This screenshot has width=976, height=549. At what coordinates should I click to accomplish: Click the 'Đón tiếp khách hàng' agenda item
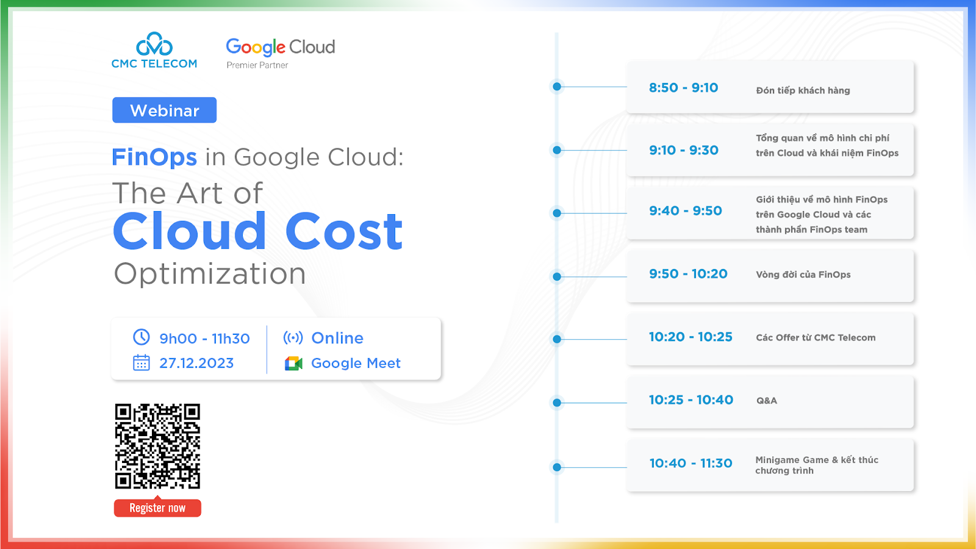coord(803,90)
